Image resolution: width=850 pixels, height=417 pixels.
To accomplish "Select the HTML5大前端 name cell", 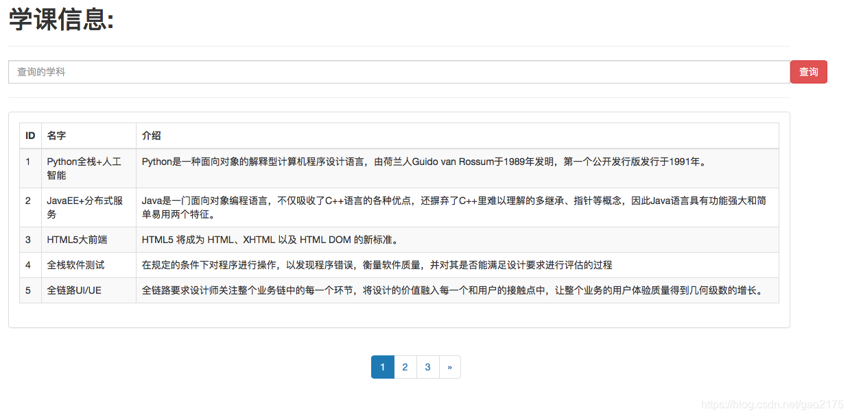I will click(x=88, y=240).
